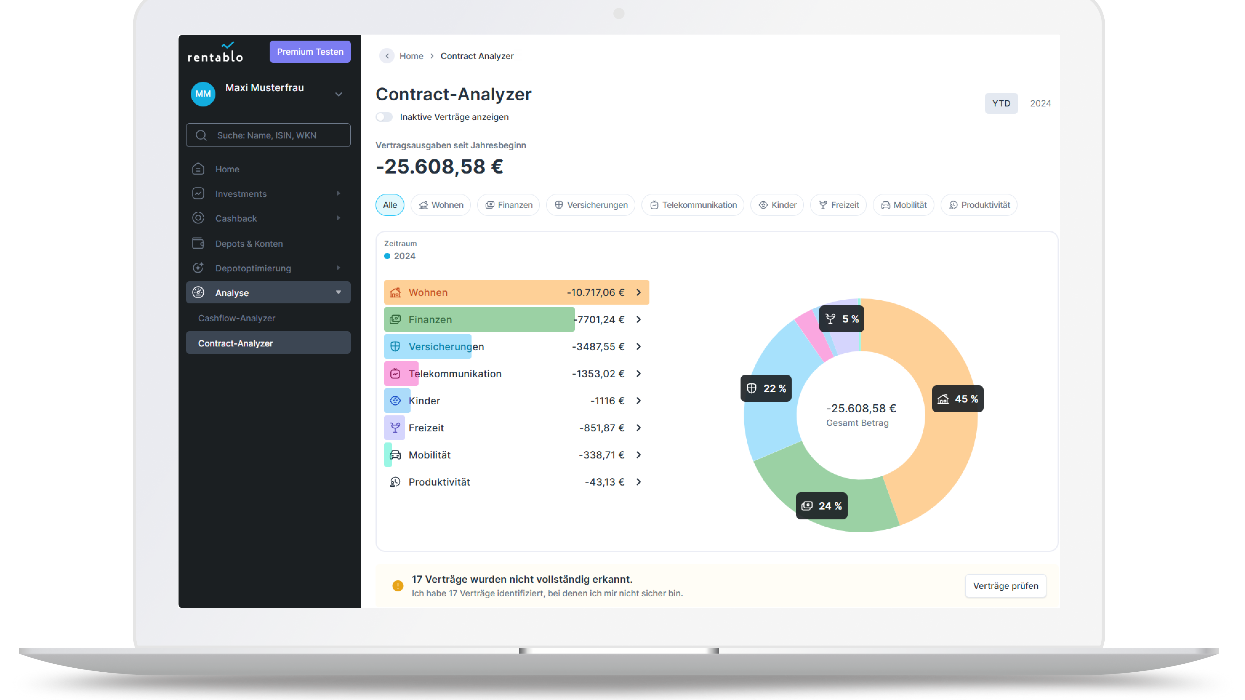Screen dimensions: 1245x700
Task: Select the Mobilität filter chip
Action: click(x=904, y=205)
